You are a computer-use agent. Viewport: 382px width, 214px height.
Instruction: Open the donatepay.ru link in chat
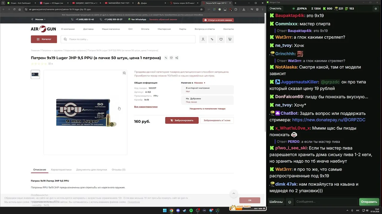pyautogui.click(x=329, y=120)
